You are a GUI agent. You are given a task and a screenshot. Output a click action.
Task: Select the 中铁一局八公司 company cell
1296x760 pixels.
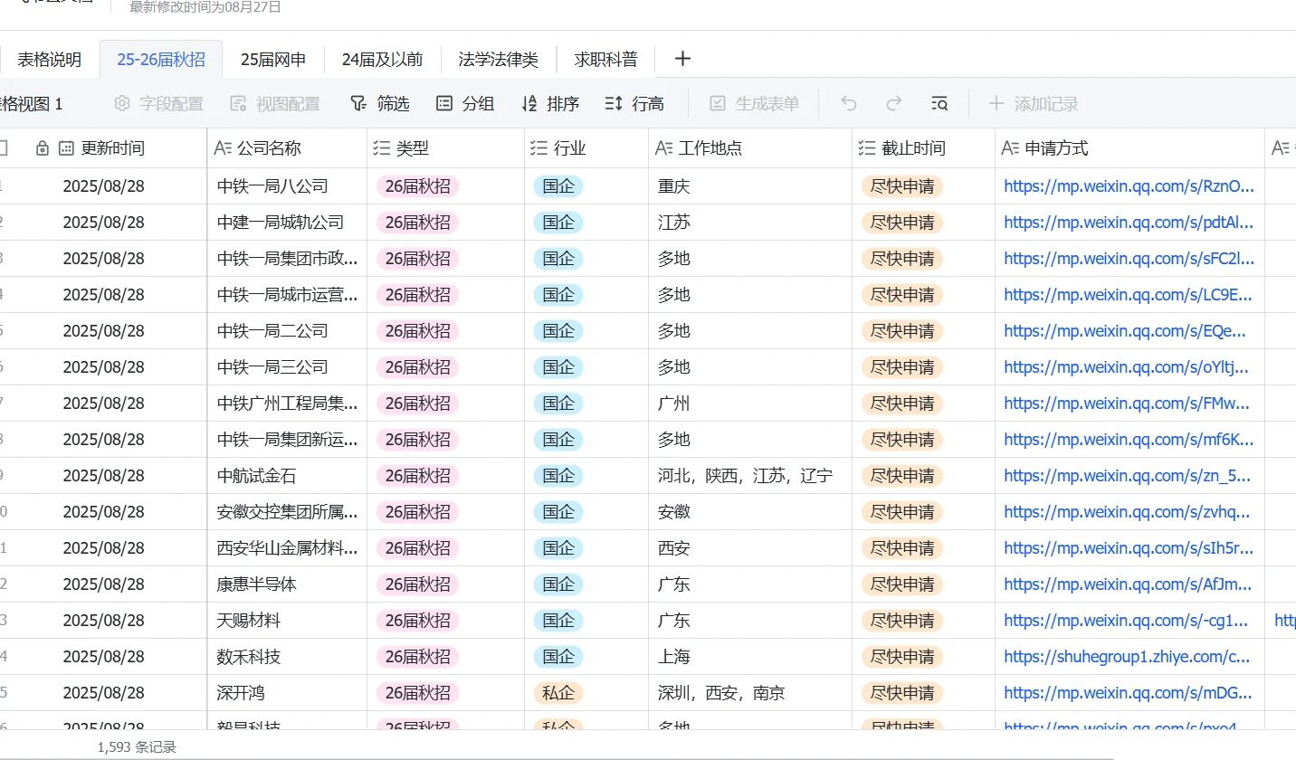coord(288,186)
